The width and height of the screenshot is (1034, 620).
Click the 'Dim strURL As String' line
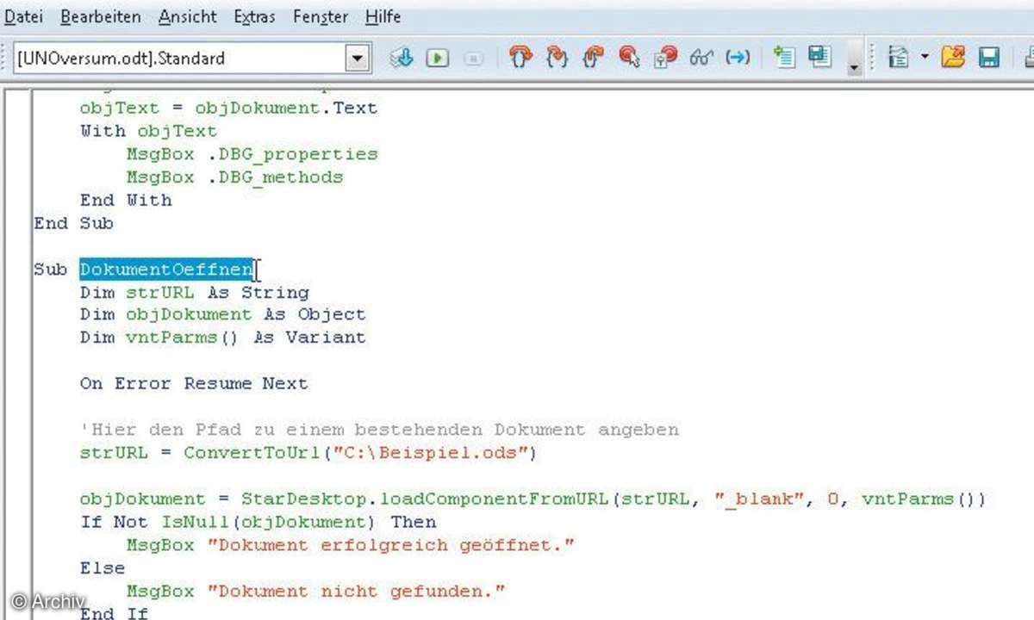[x=194, y=292]
